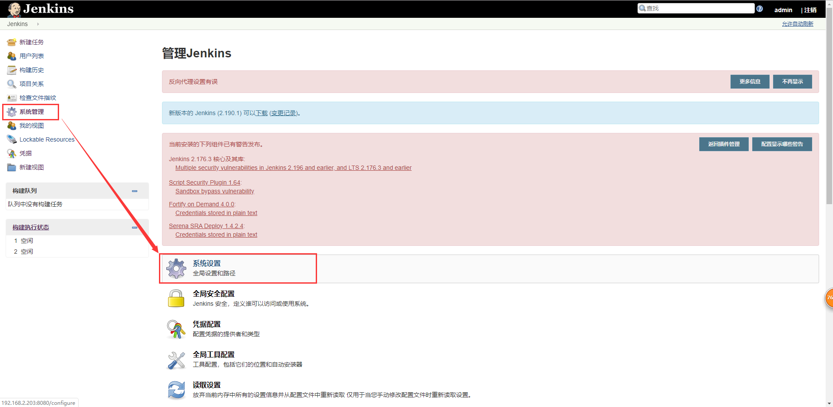This screenshot has width=833, height=407.
Task: Click the search help question mark icon
Action: [x=759, y=9]
